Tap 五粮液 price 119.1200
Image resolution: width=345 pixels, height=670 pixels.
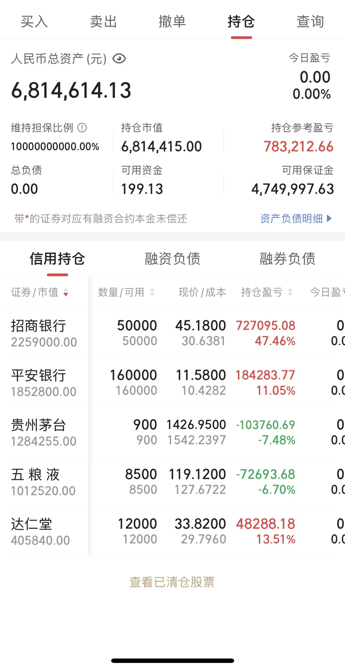pyautogui.click(x=198, y=474)
